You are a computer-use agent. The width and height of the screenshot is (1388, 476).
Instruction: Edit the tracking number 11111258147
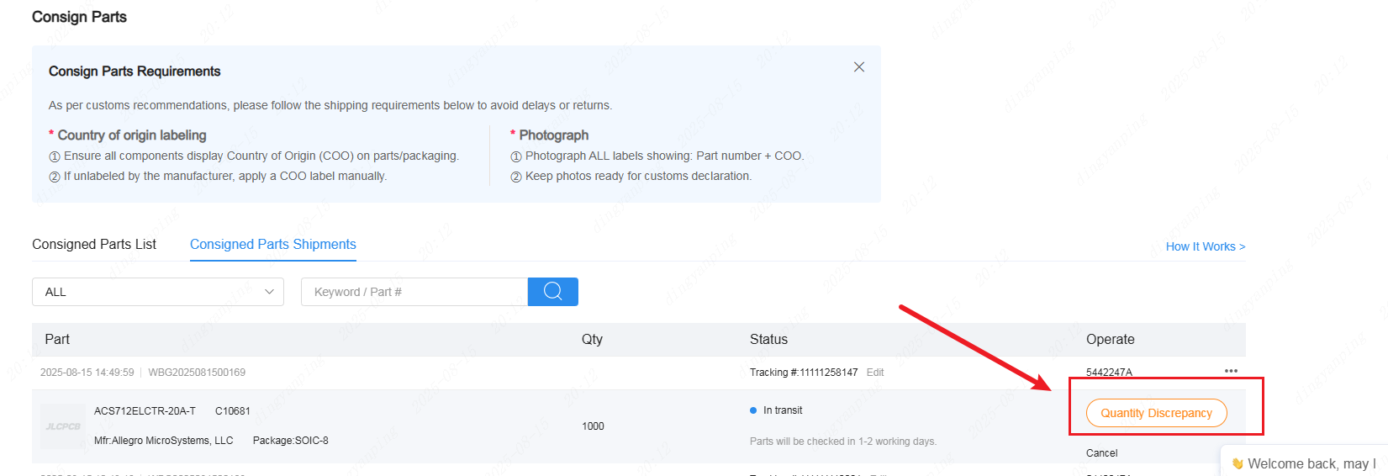tap(875, 373)
